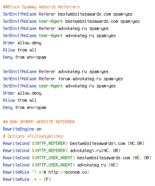155x186 pixels.
Task: Click the '##Block Spammy Website Referrers' comment line
Action: click(41, 7)
